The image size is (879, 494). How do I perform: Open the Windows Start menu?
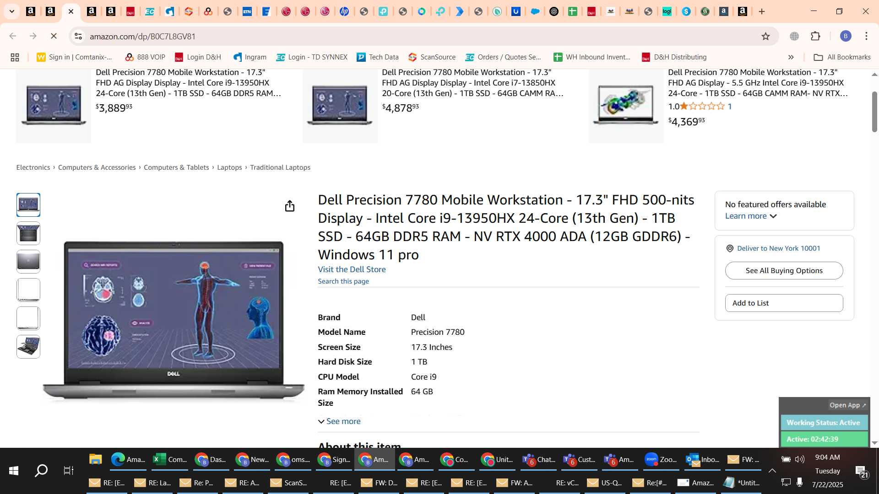coord(14,471)
